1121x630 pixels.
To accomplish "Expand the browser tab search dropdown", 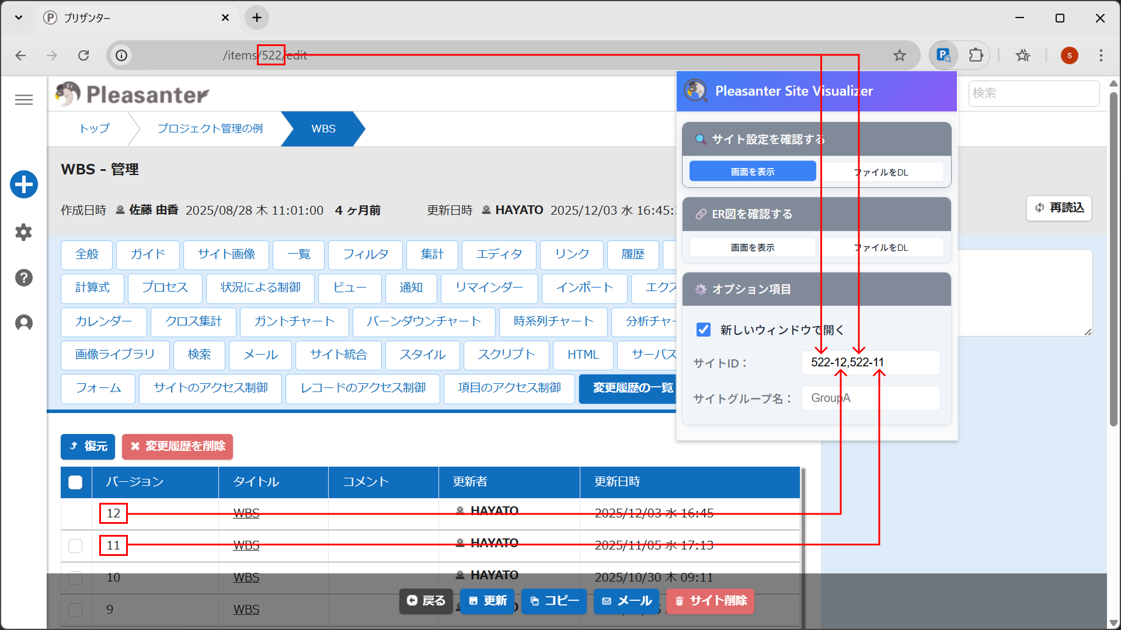I will [19, 17].
